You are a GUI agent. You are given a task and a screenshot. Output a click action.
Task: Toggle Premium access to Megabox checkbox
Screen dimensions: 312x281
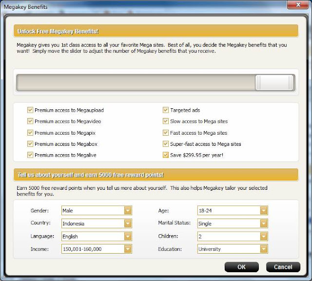30,144
